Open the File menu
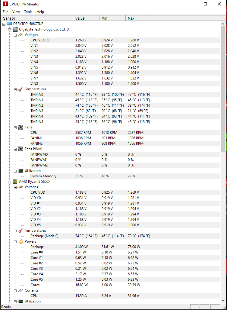The image size is (227, 310). pyautogui.click(x=5, y=12)
